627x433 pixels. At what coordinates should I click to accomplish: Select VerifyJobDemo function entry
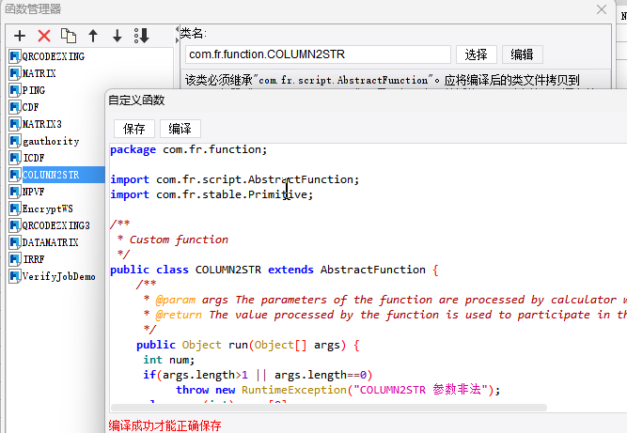point(59,276)
